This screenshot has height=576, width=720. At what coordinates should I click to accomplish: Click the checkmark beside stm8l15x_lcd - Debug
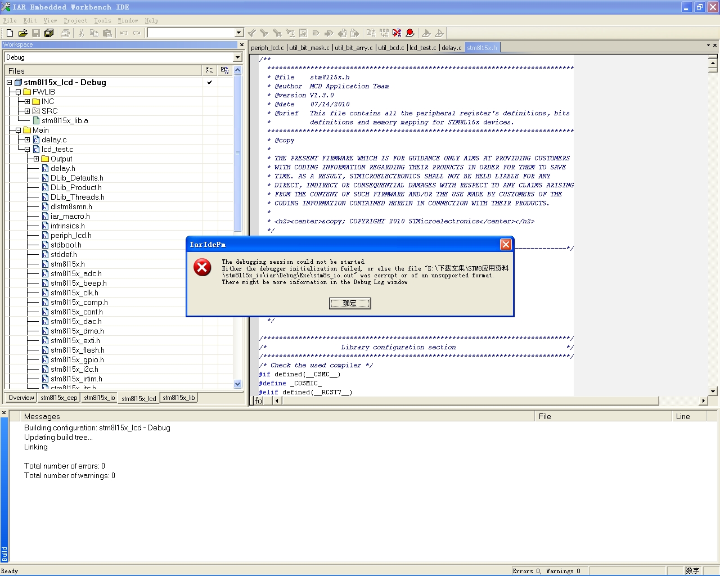click(x=209, y=82)
